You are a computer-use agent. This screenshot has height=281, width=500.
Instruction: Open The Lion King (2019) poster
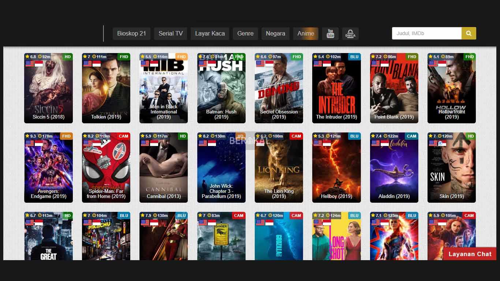[279, 168]
